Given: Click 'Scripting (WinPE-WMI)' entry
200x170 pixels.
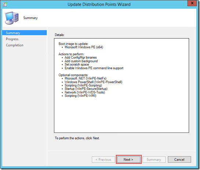Looking at the screenshot, I should [80, 96].
